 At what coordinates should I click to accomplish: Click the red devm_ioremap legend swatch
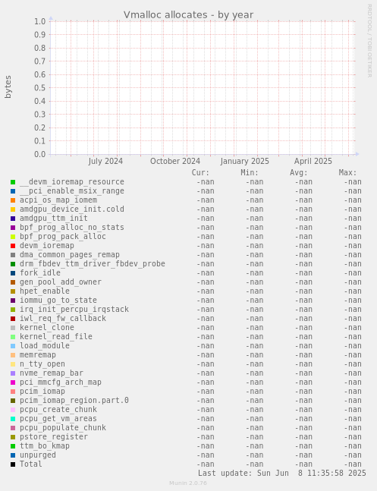coord(13,246)
